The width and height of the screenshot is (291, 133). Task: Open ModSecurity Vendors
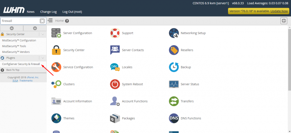coord(16,52)
